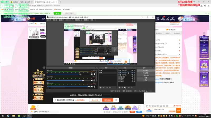This screenshot has height=118, width=211.
Task: Open OBS 文件(F) menu
Action: [x=49, y=20]
